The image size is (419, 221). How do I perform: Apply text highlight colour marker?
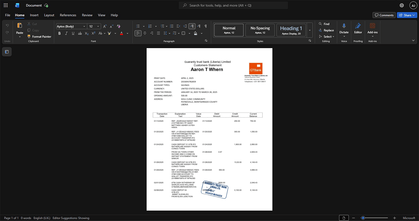[x=110, y=33]
